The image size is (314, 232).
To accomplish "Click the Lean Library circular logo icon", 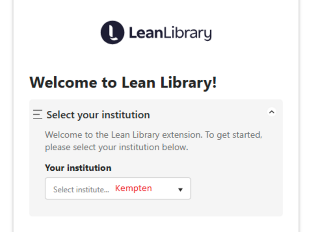I will pyautogui.click(x=112, y=33).
